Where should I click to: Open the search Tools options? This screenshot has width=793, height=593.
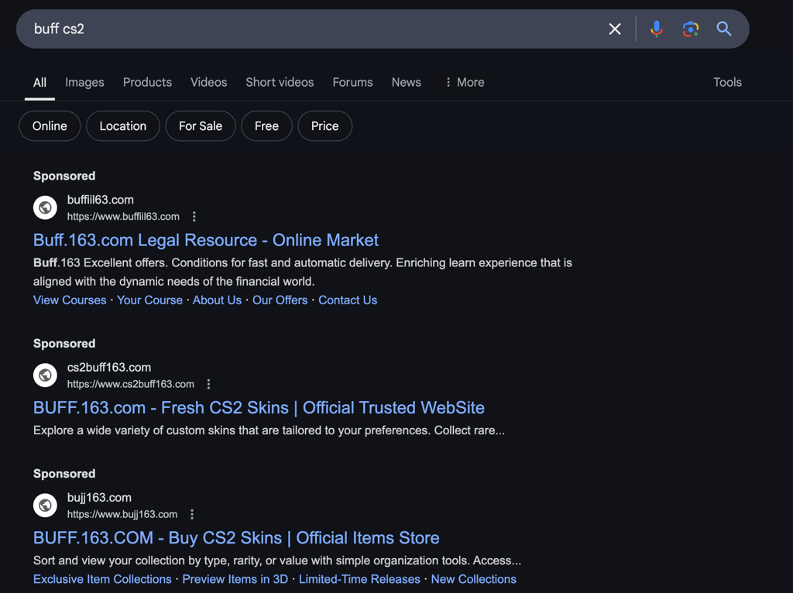click(727, 82)
